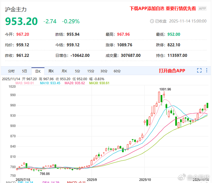Click the 最高 value 967.96
This screenshot has height=183, width=212.
123,34
